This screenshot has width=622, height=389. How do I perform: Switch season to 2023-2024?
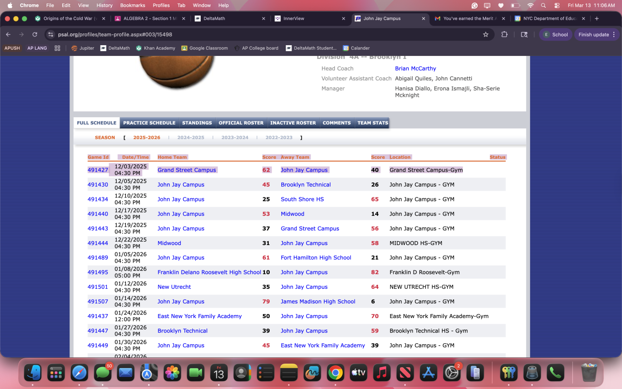coord(235,138)
